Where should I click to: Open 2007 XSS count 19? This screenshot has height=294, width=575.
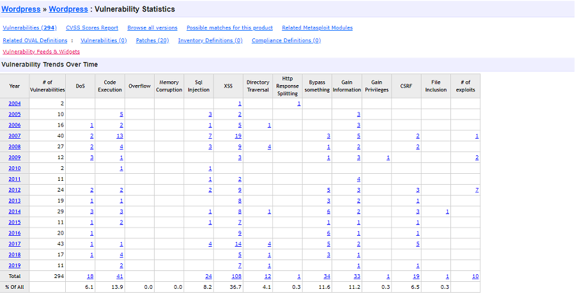point(238,135)
